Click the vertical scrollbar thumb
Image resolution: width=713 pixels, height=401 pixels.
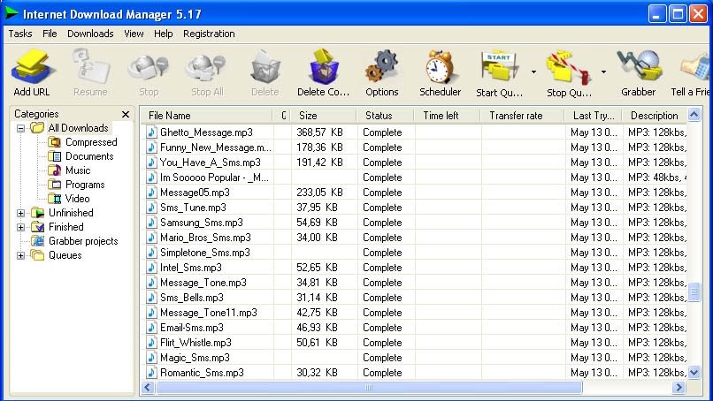[694, 292]
